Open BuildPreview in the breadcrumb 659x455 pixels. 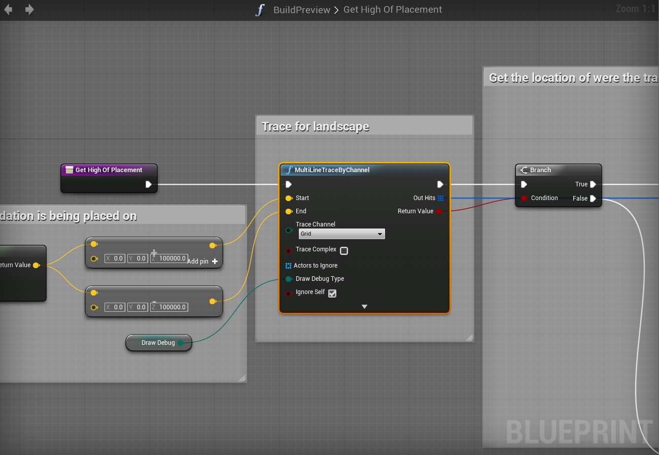pyautogui.click(x=302, y=10)
